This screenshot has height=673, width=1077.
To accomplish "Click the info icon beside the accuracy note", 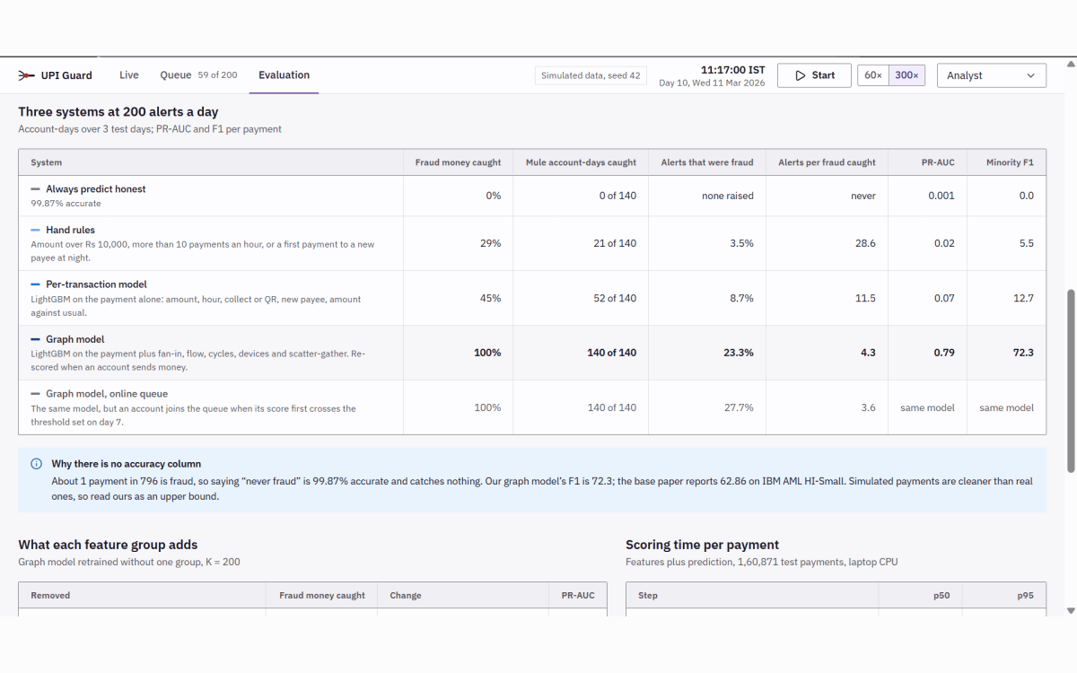I will click(36, 464).
